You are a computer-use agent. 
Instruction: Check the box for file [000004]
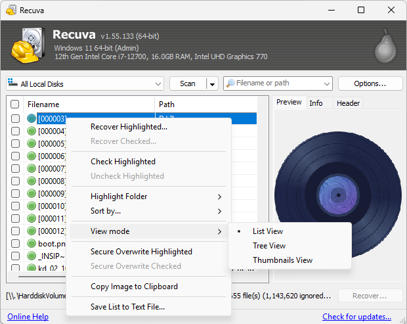[x=15, y=131]
